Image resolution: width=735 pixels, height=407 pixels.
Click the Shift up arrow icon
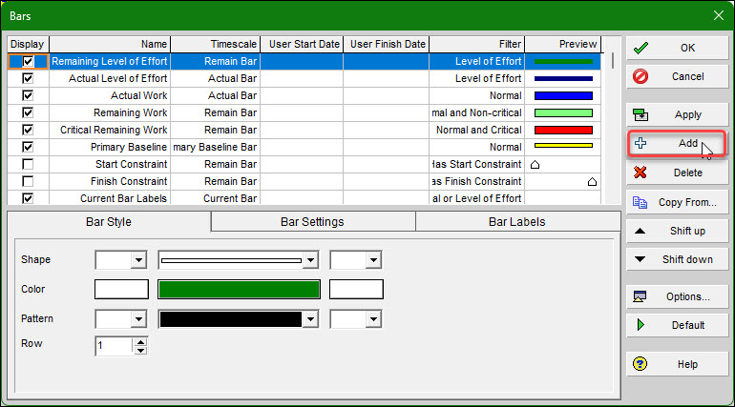[640, 231]
